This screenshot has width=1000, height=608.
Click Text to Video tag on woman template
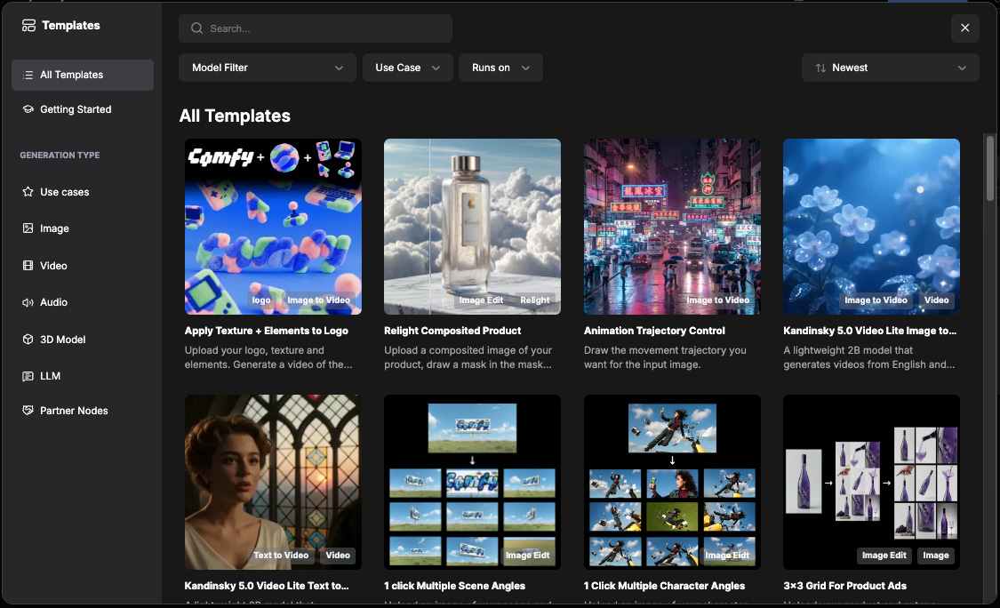281,555
